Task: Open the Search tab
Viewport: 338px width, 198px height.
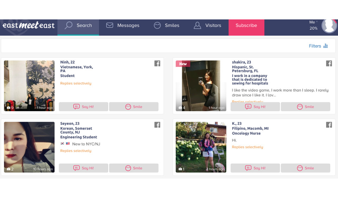Action: [78, 25]
